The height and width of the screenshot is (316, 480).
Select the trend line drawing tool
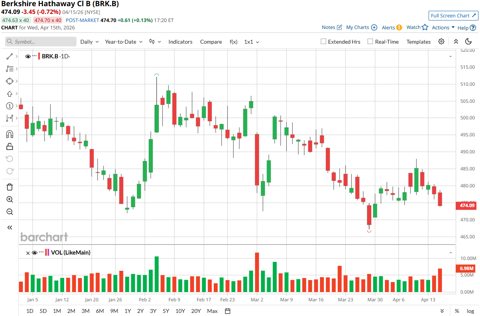tap(10, 56)
